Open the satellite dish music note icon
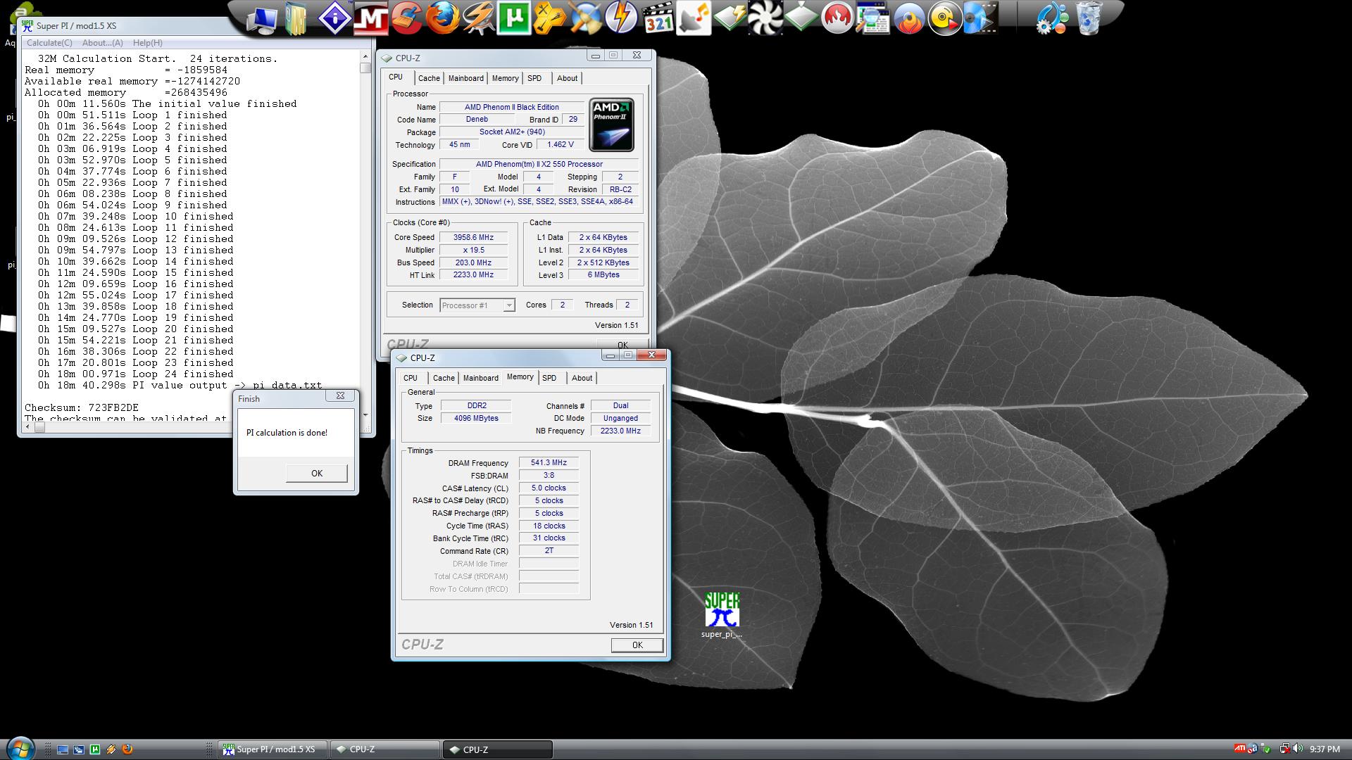 point(694,18)
